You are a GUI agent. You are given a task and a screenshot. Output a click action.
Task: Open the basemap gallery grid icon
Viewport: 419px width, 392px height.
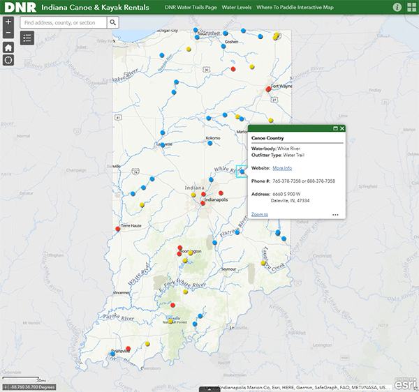point(411,7)
